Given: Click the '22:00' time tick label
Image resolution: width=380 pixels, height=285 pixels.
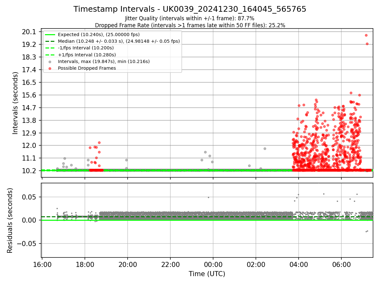Looking at the screenshot, I should [170, 264].
